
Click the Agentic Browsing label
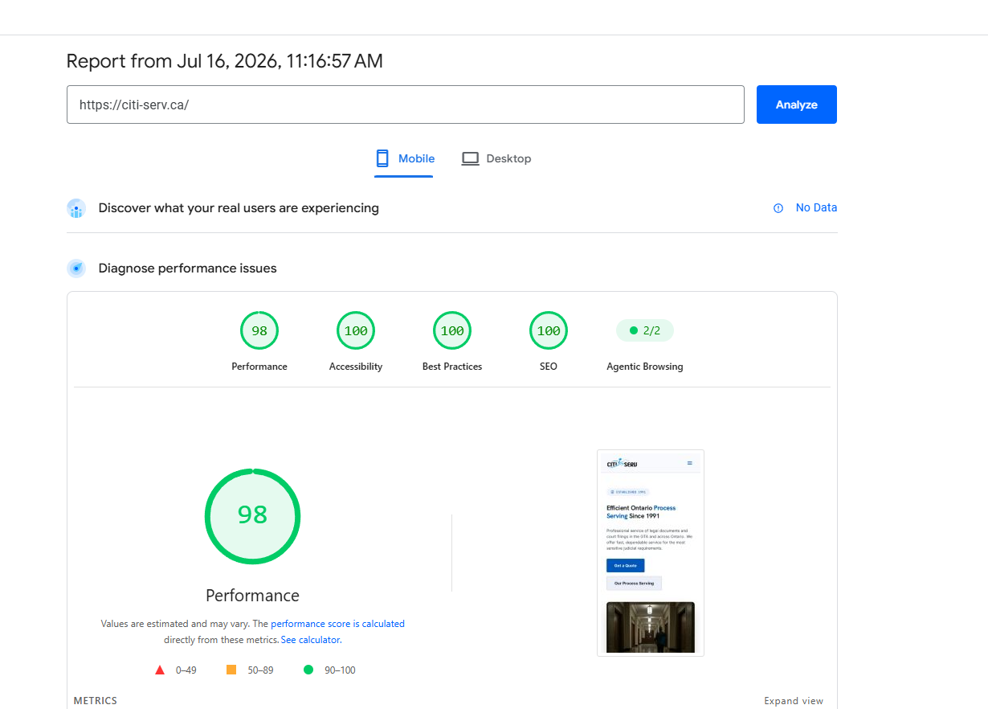tap(645, 367)
